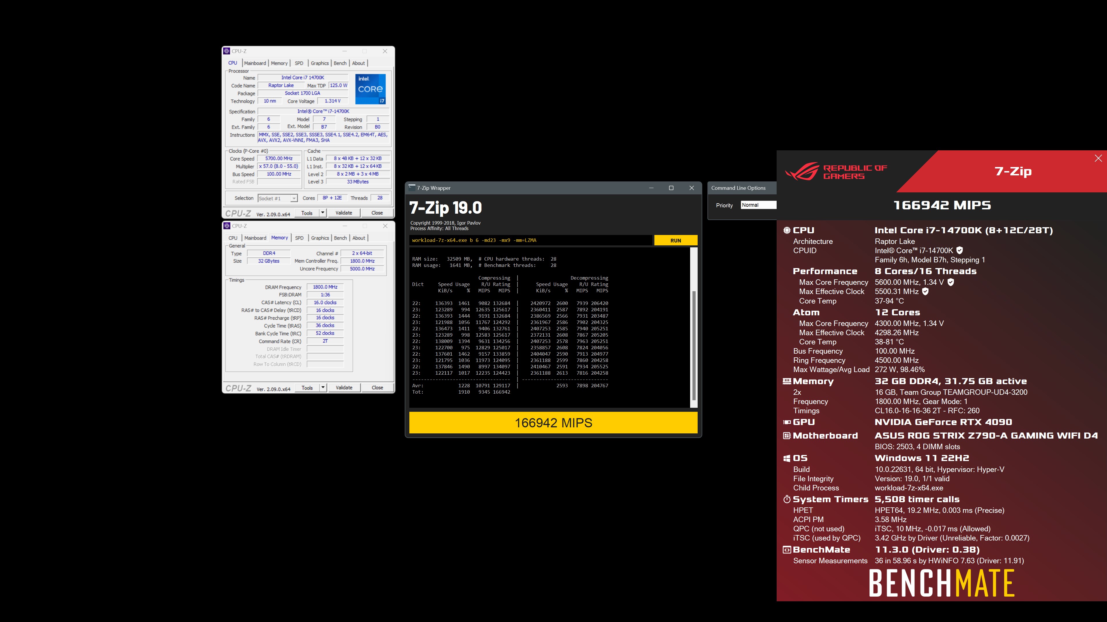This screenshot has height=622, width=1107.
Task: Click the 'Command Line Options' title
Action: (x=738, y=188)
